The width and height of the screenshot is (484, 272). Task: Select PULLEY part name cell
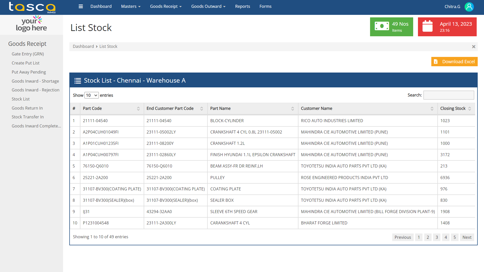click(x=253, y=178)
